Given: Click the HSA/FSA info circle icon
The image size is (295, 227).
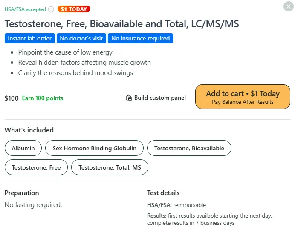Looking at the screenshot, I should tap(51, 9).
